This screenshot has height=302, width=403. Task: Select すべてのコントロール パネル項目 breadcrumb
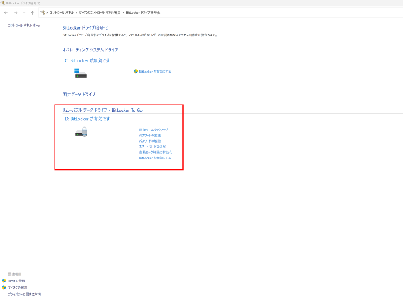pyautogui.click(x=100, y=12)
